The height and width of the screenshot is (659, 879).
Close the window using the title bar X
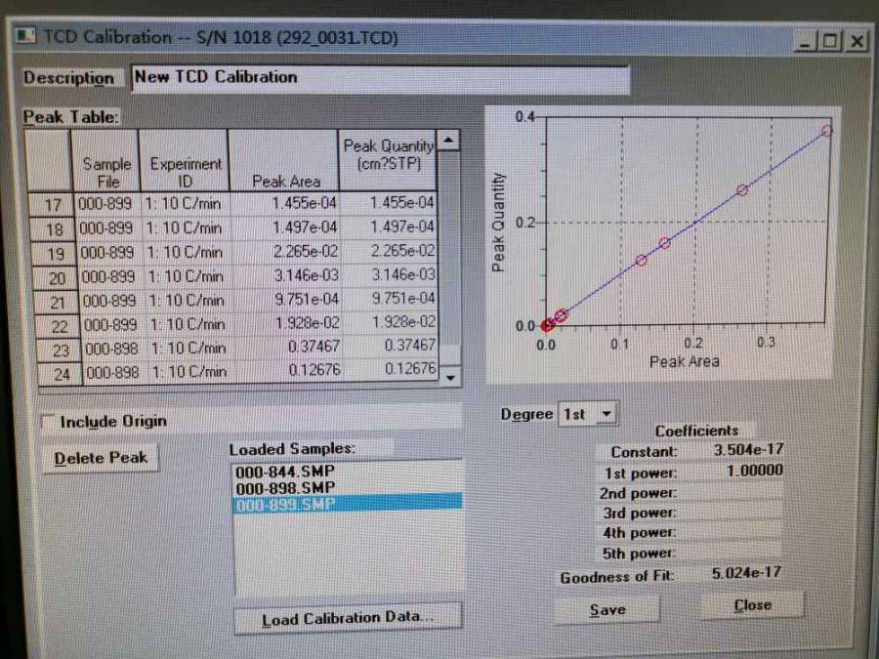coord(856,41)
